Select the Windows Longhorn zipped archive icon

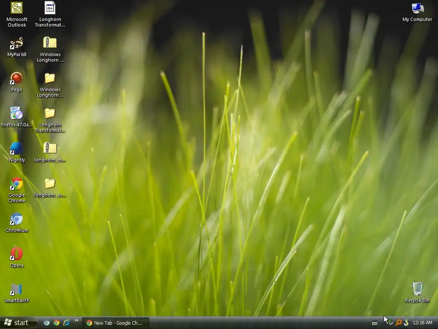50,50
